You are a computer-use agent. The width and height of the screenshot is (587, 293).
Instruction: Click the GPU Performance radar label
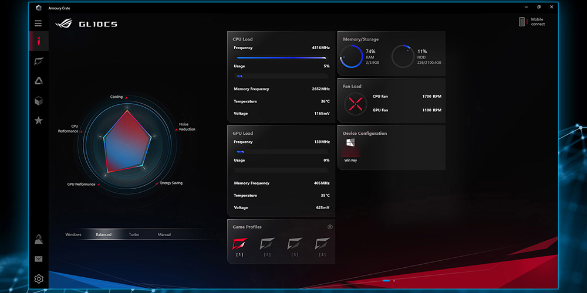coord(81,184)
